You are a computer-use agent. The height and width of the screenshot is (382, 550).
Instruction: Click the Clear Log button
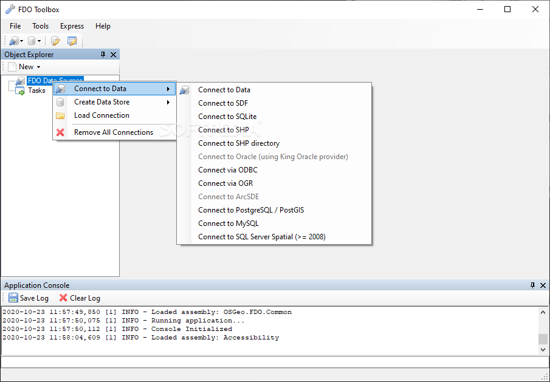[80, 298]
